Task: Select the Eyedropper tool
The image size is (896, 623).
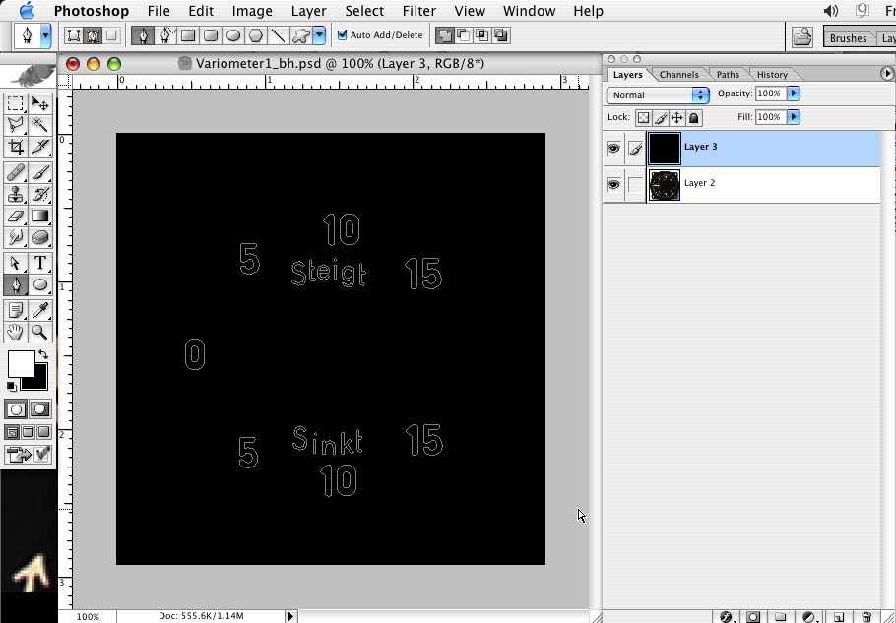Action: pyautogui.click(x=40, y=310)
